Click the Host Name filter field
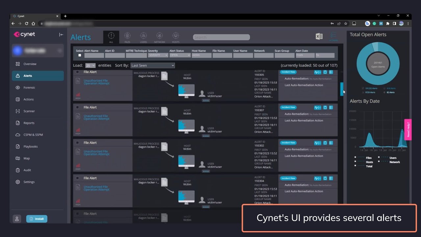 [202, 55]
